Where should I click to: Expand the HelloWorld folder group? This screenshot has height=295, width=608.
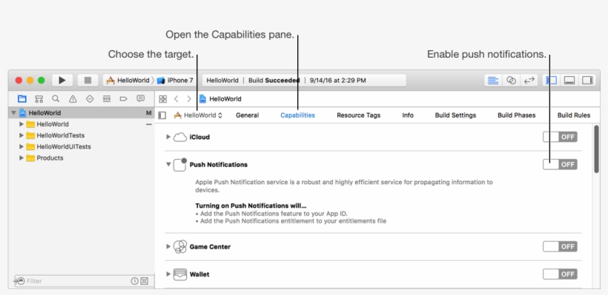(x=22, y=124)
